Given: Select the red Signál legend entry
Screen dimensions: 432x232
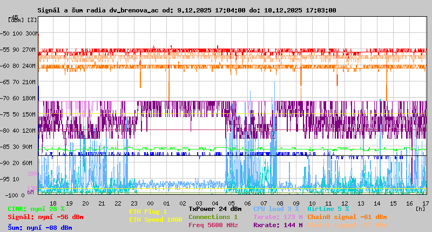Looking at the screenshot, I should 45,217.
